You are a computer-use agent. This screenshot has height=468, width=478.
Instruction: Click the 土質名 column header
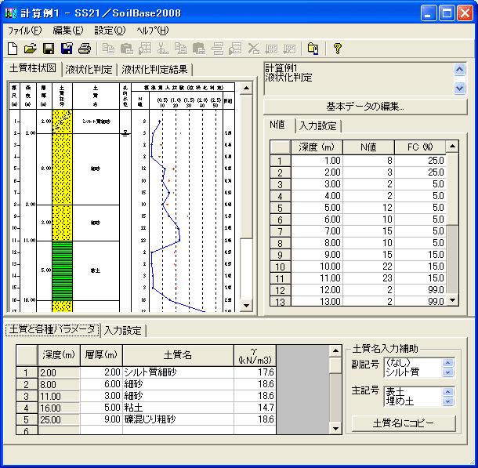[178, 355]
